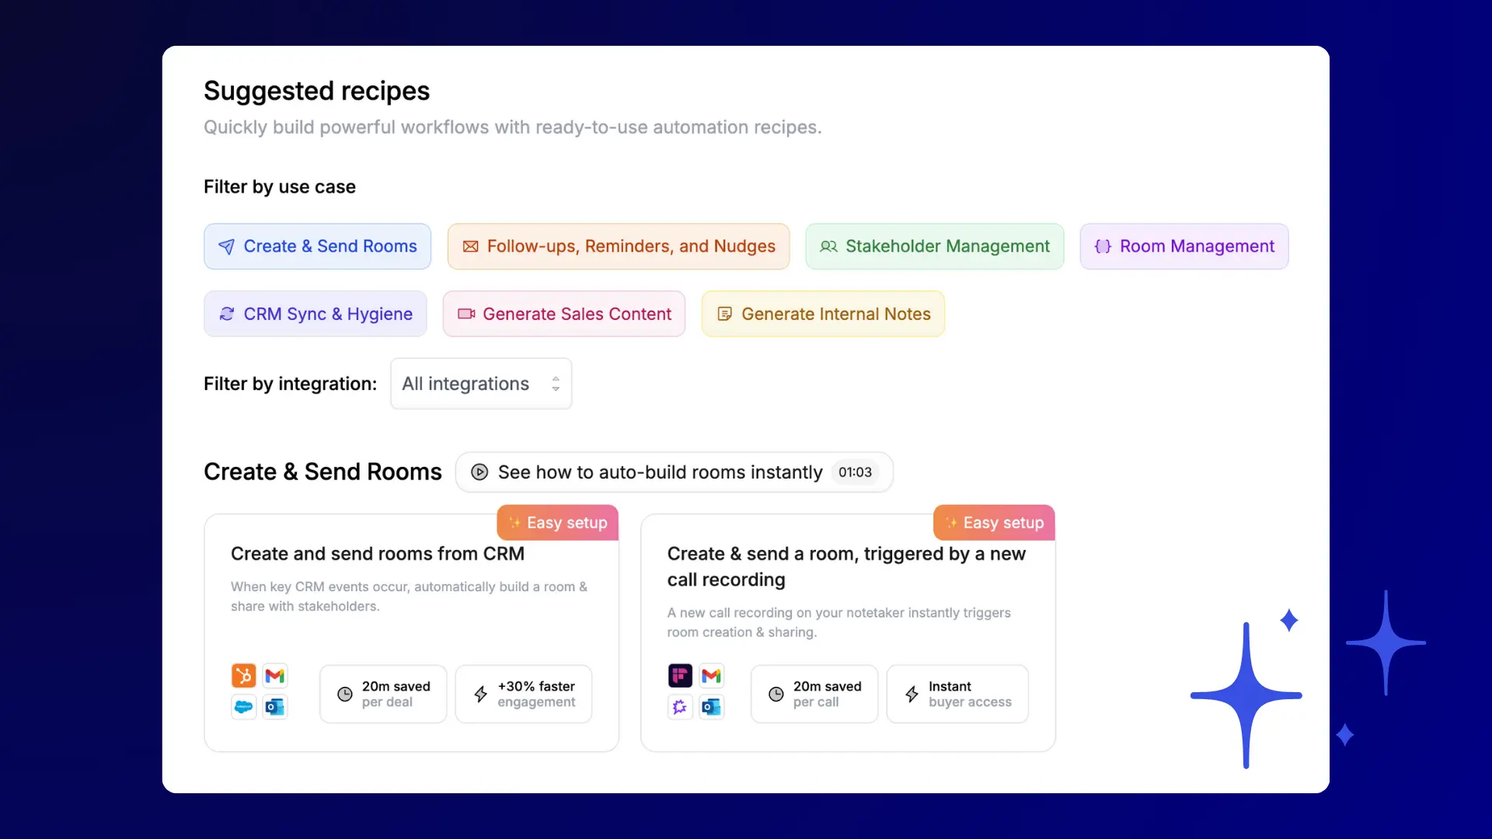Click Outlook icon in CRM rooms card
Image resolution: width=1492 pixels, height=839 pixels.
coord(275,707)
